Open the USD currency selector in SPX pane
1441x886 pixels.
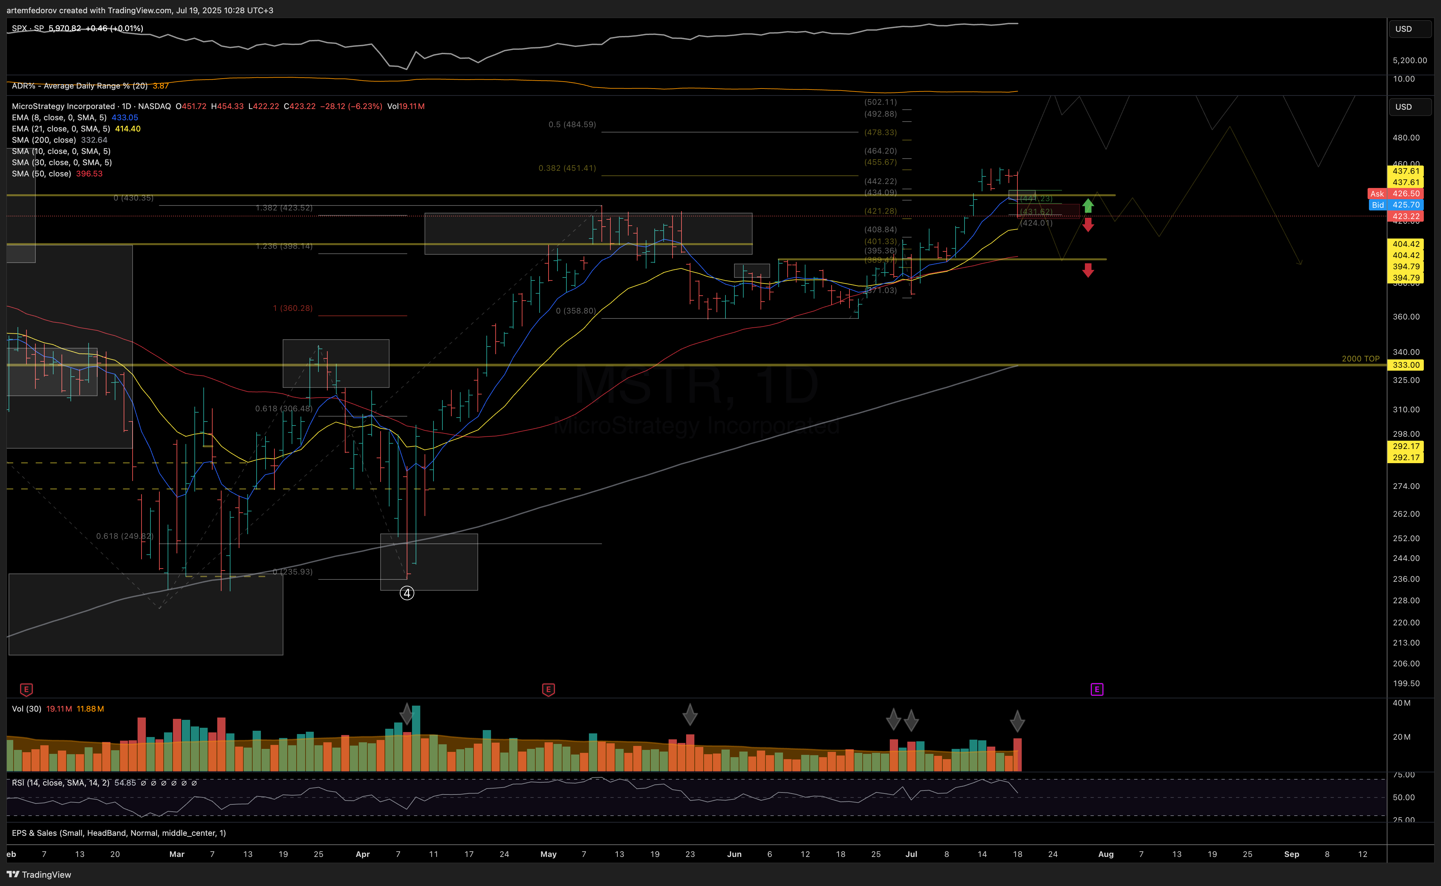[x=1410, y=29]
